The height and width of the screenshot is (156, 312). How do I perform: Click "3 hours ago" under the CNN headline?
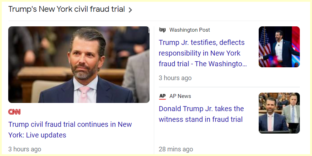[x=25, y=149]
